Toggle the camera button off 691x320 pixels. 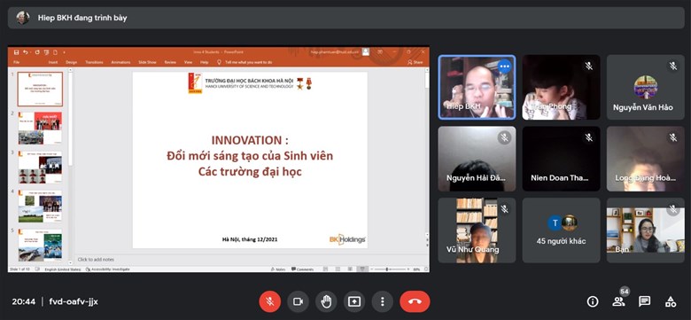298,301
